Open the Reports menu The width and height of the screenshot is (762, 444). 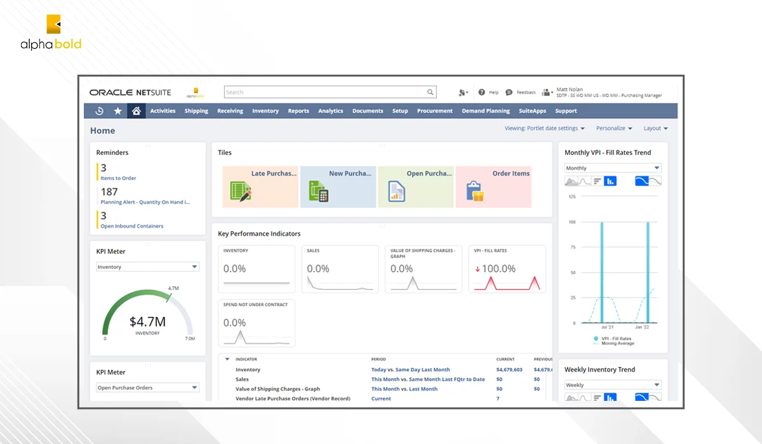pyautogui.click(x=298, y=111)
